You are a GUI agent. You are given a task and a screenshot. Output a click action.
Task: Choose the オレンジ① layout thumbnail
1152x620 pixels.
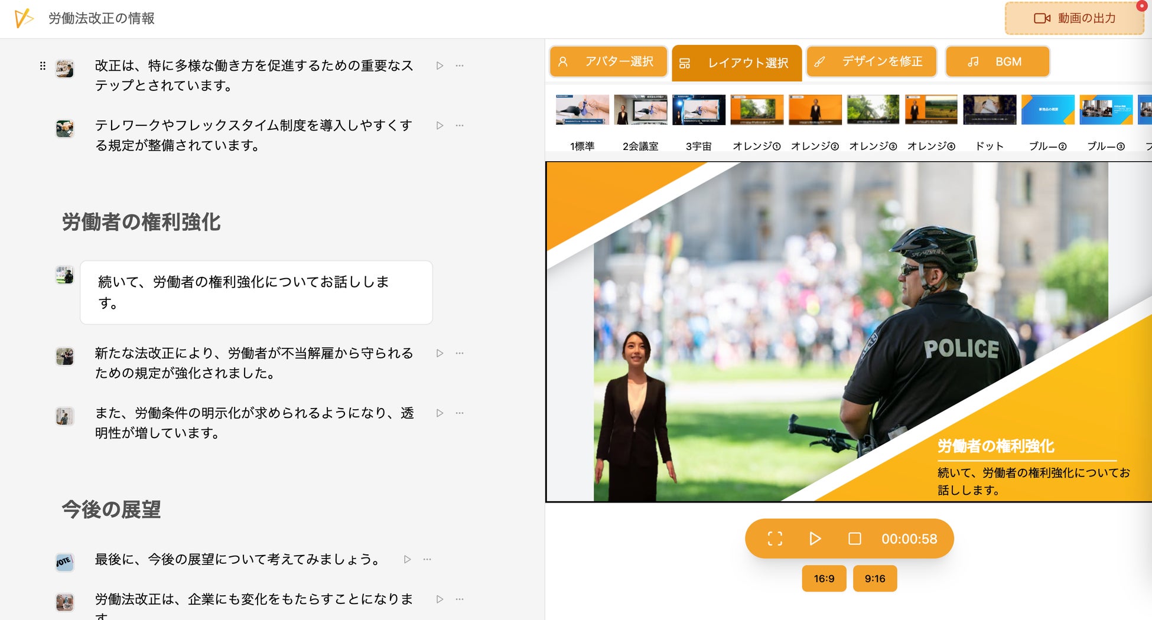pyautogui.click(x=757, y=110)
